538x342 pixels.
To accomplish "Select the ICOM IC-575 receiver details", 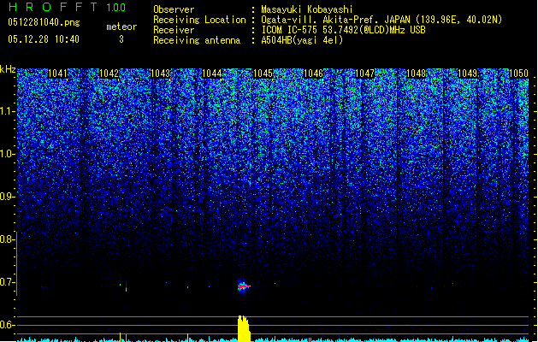I will pyautogui.click(x=343, y=30).
